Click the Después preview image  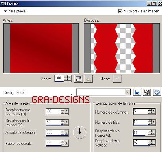pos(122,48)
